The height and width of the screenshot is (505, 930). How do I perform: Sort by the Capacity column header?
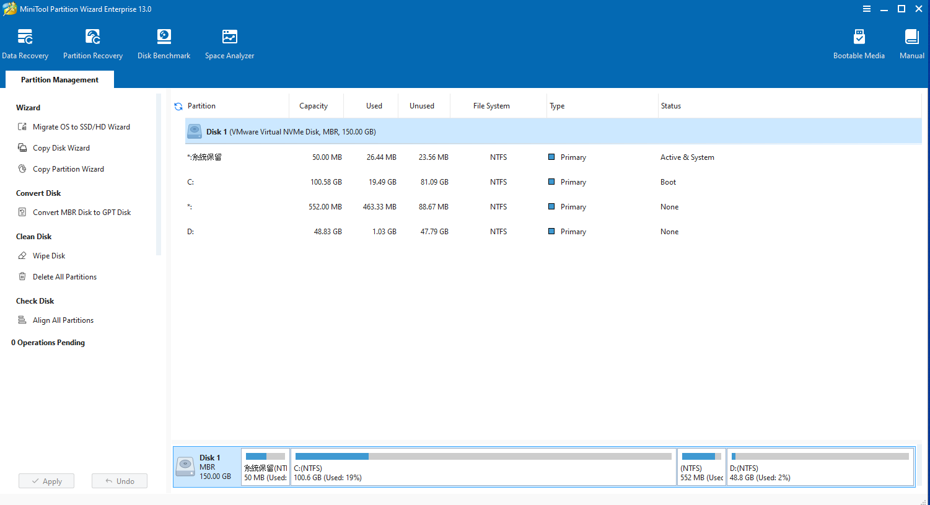coord(314,106)
